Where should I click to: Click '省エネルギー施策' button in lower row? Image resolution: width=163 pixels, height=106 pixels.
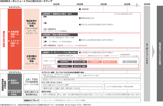pyautogui.click(x=80, y=66)
